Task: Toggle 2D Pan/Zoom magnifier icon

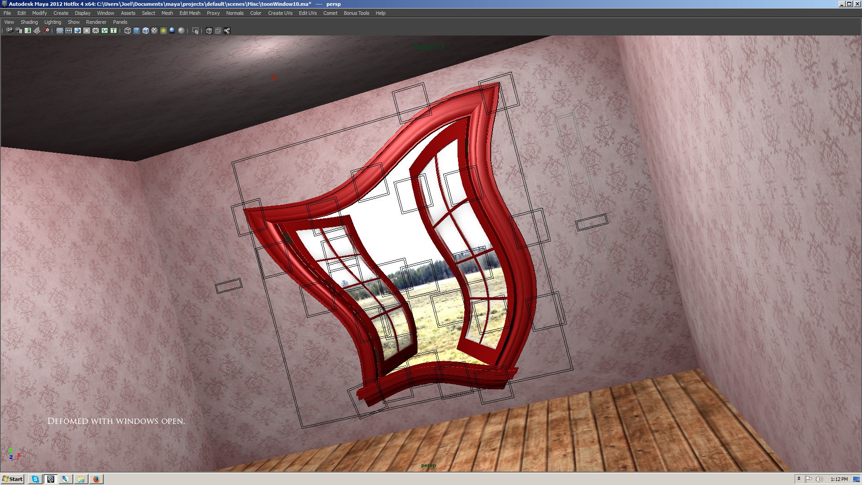Action: pyautogui.click(x=46, y=31)
